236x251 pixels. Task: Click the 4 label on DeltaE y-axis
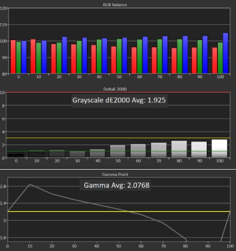coord(3,132)
